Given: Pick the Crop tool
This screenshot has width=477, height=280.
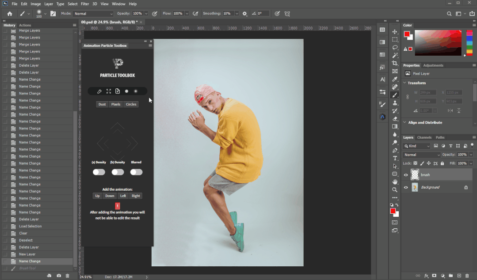Looking at the screenshot, I should click(395, 64).
